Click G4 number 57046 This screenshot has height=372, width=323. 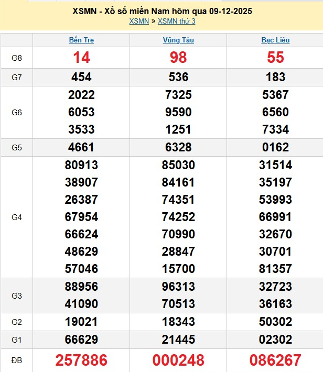pos(81,269)
